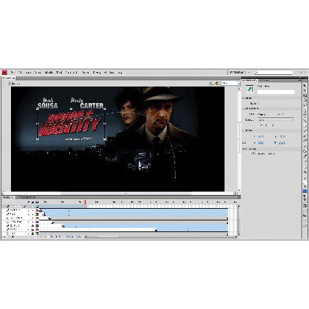This screenshot has width=309, height=309.
Task: Select the Line tool
Action: [x=305, y=121]
